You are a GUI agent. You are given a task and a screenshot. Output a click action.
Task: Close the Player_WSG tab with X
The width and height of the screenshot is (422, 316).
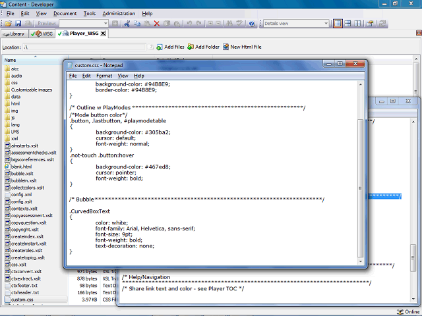(103, 34)
